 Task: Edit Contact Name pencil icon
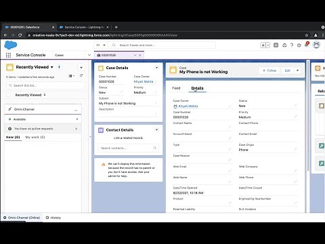(230, 127)
